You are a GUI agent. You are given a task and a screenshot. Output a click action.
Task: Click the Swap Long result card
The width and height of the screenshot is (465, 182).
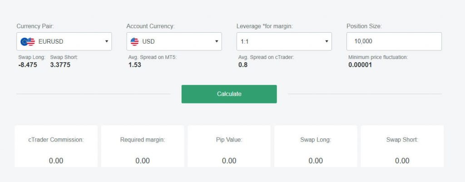pyautogui.click(x=316, y=146)
